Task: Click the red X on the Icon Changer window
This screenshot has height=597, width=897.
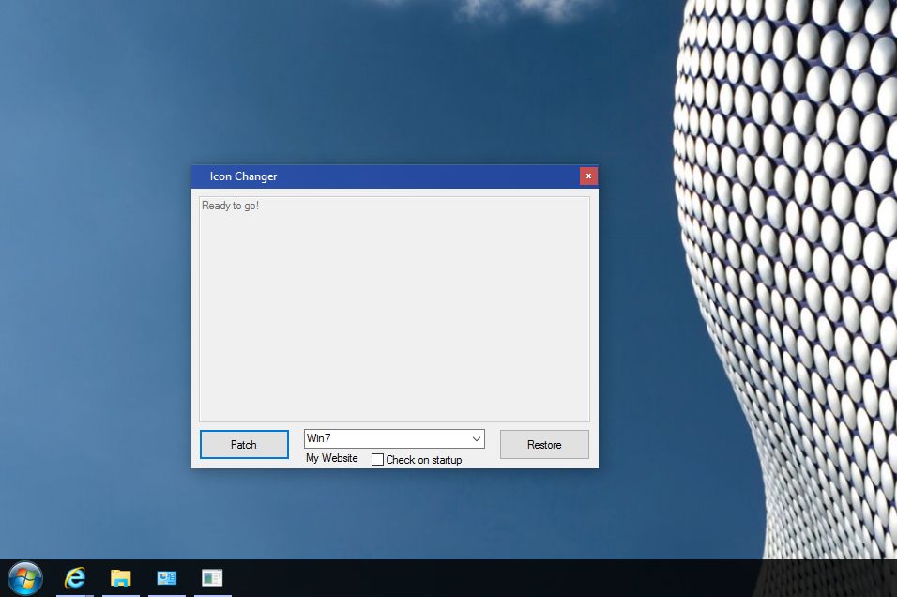Action: point(588,176)
